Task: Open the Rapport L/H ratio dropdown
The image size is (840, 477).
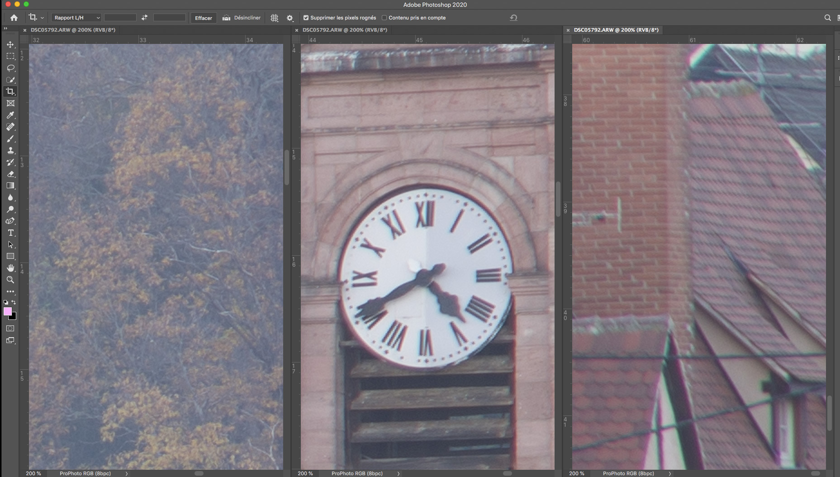Action: click(76, 18)
